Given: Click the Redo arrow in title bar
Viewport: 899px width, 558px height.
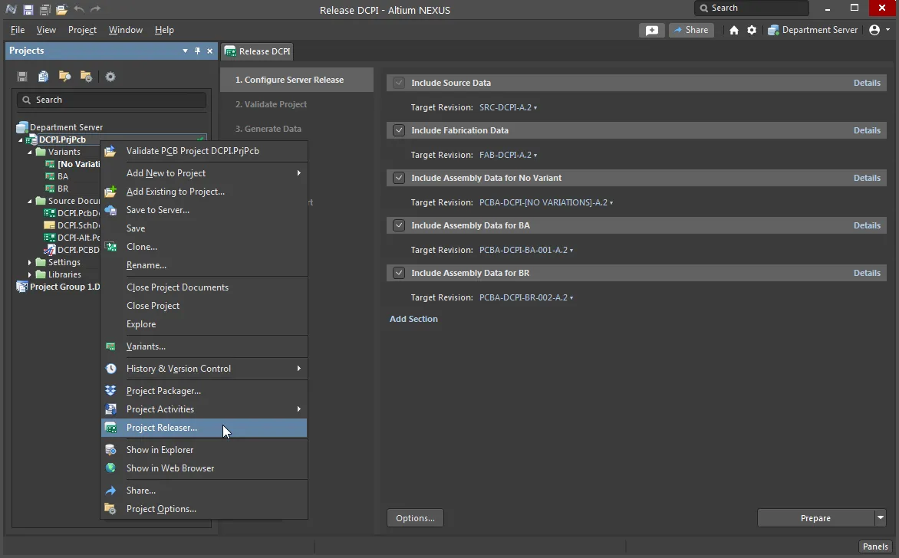Looking at the screenshot, I should click(96, 9).
